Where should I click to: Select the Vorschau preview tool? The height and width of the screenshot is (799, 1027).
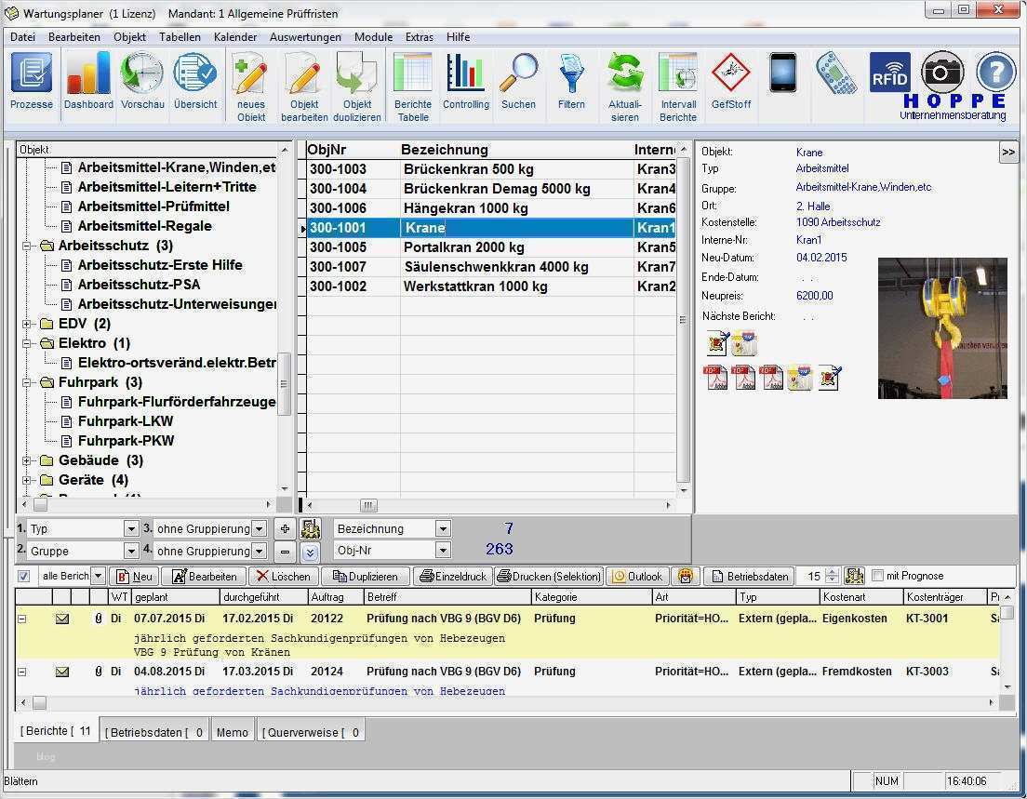[x=142, y=82]
